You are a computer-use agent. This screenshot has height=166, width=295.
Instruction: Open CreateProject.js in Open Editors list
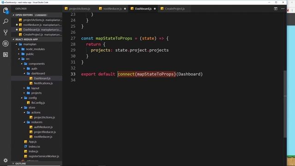coord(37,35)
